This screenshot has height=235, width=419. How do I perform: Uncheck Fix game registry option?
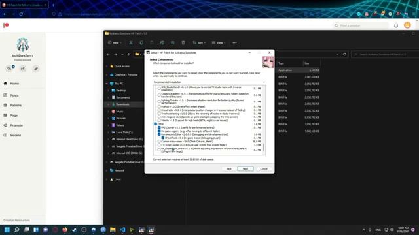(159, 131)
